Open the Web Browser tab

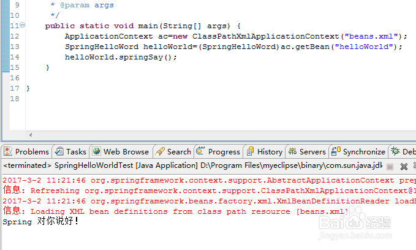(x=121, y=151)
